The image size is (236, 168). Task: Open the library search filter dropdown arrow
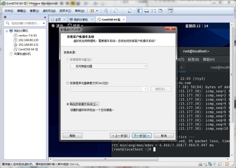44,23
